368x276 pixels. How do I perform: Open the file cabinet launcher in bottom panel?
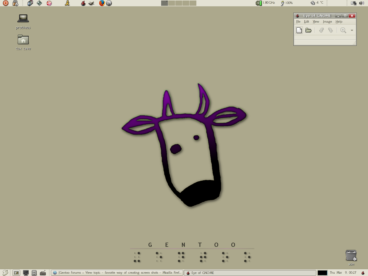(34, 273)
